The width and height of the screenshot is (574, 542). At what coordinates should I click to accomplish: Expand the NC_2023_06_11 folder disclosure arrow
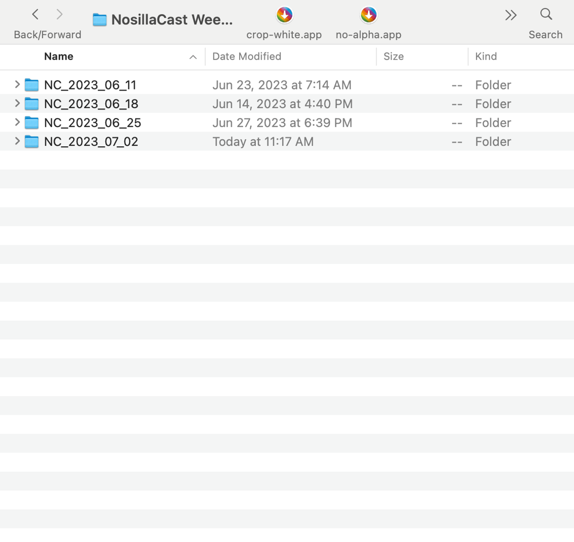(x=17, y=85)
